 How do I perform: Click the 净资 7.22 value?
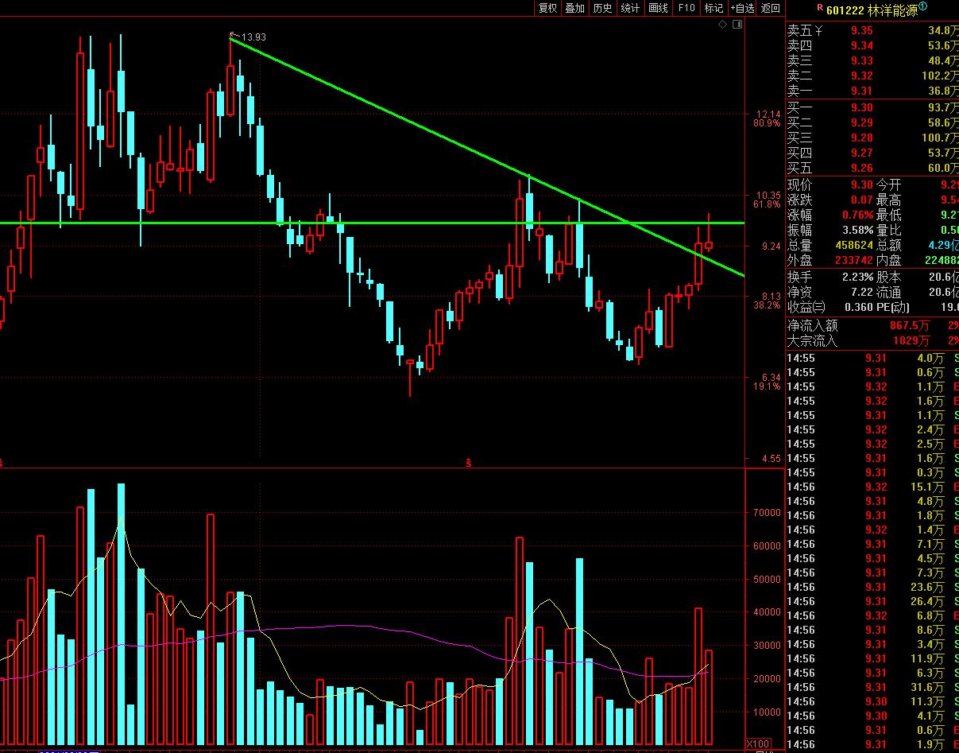click(x=861, y=292)
